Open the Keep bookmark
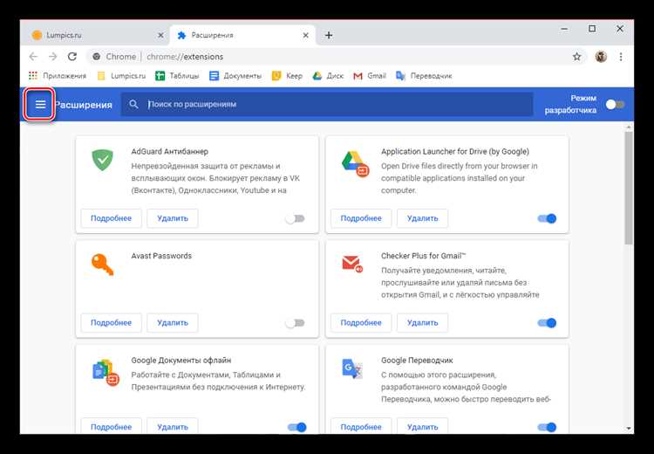This screenshot has height=454, width=654. tap(287, 76)
